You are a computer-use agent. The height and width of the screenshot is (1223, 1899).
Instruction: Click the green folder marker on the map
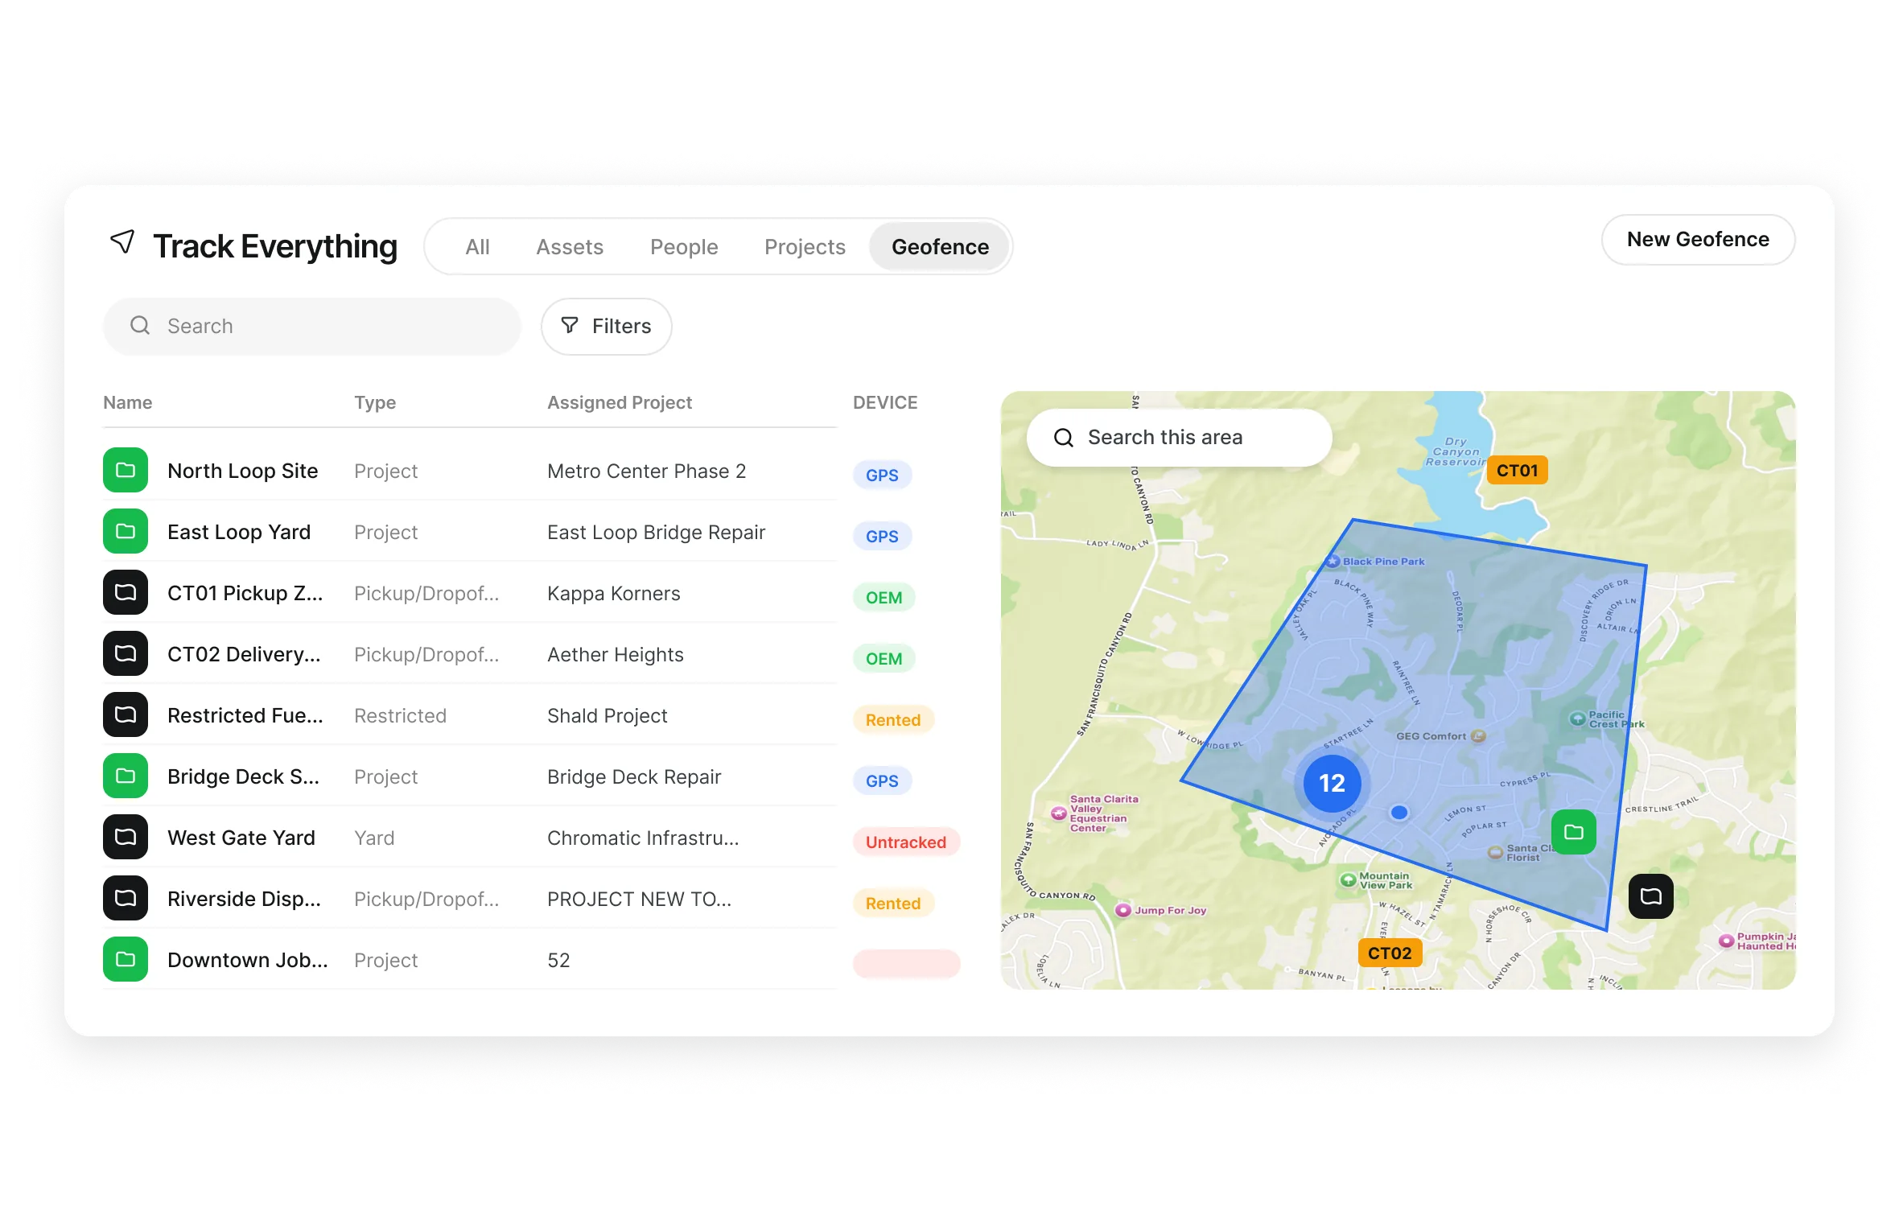click(x=1574, y=832)
